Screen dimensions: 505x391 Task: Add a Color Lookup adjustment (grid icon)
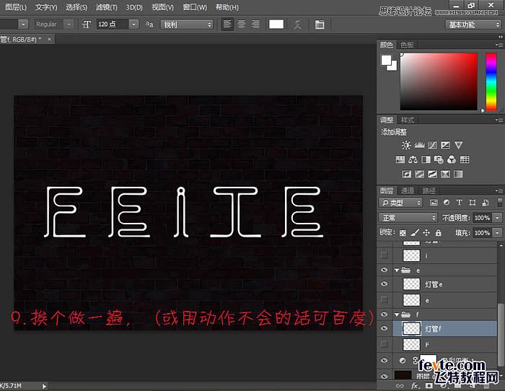pos(465,159)
